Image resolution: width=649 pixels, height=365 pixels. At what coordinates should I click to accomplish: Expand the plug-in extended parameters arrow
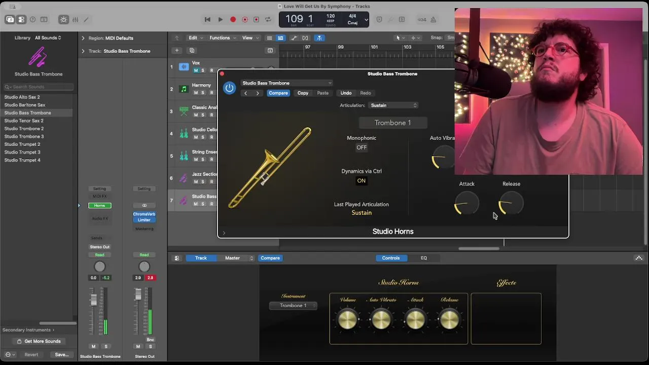click(224, 233)
